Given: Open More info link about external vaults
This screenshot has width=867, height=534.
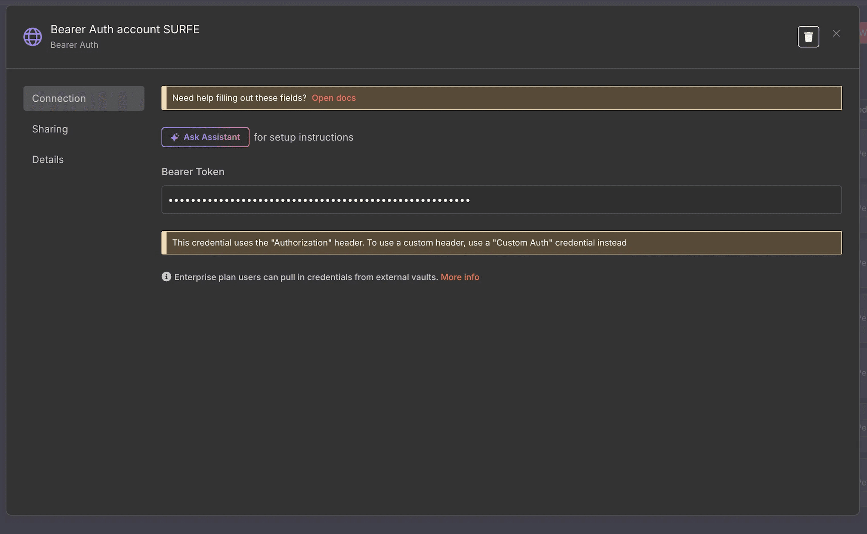Looking at the screenshot, I should tap(460, 277).
